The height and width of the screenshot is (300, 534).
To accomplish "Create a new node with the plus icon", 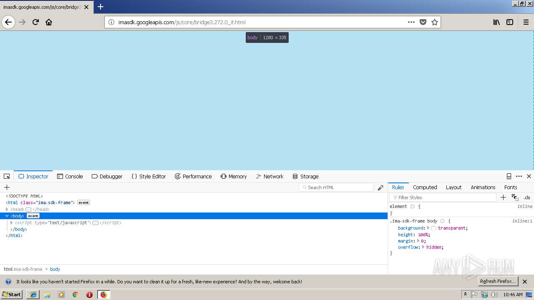I will [x=7, y=187].
